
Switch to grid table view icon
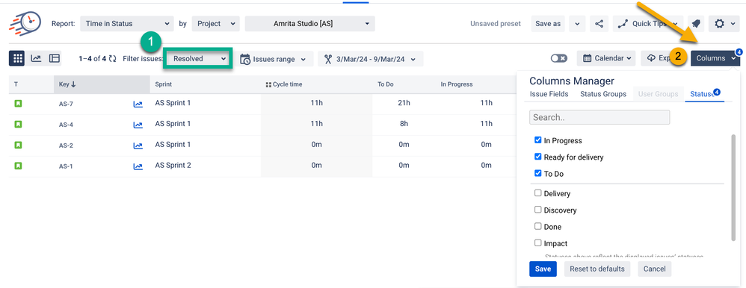pos(18,58)
